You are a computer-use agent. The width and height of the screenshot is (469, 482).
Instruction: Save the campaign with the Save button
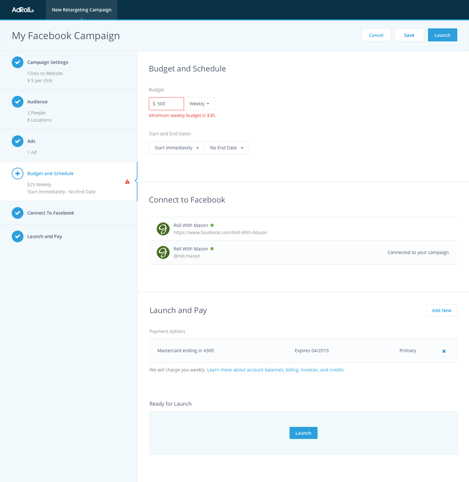(409, 35)
